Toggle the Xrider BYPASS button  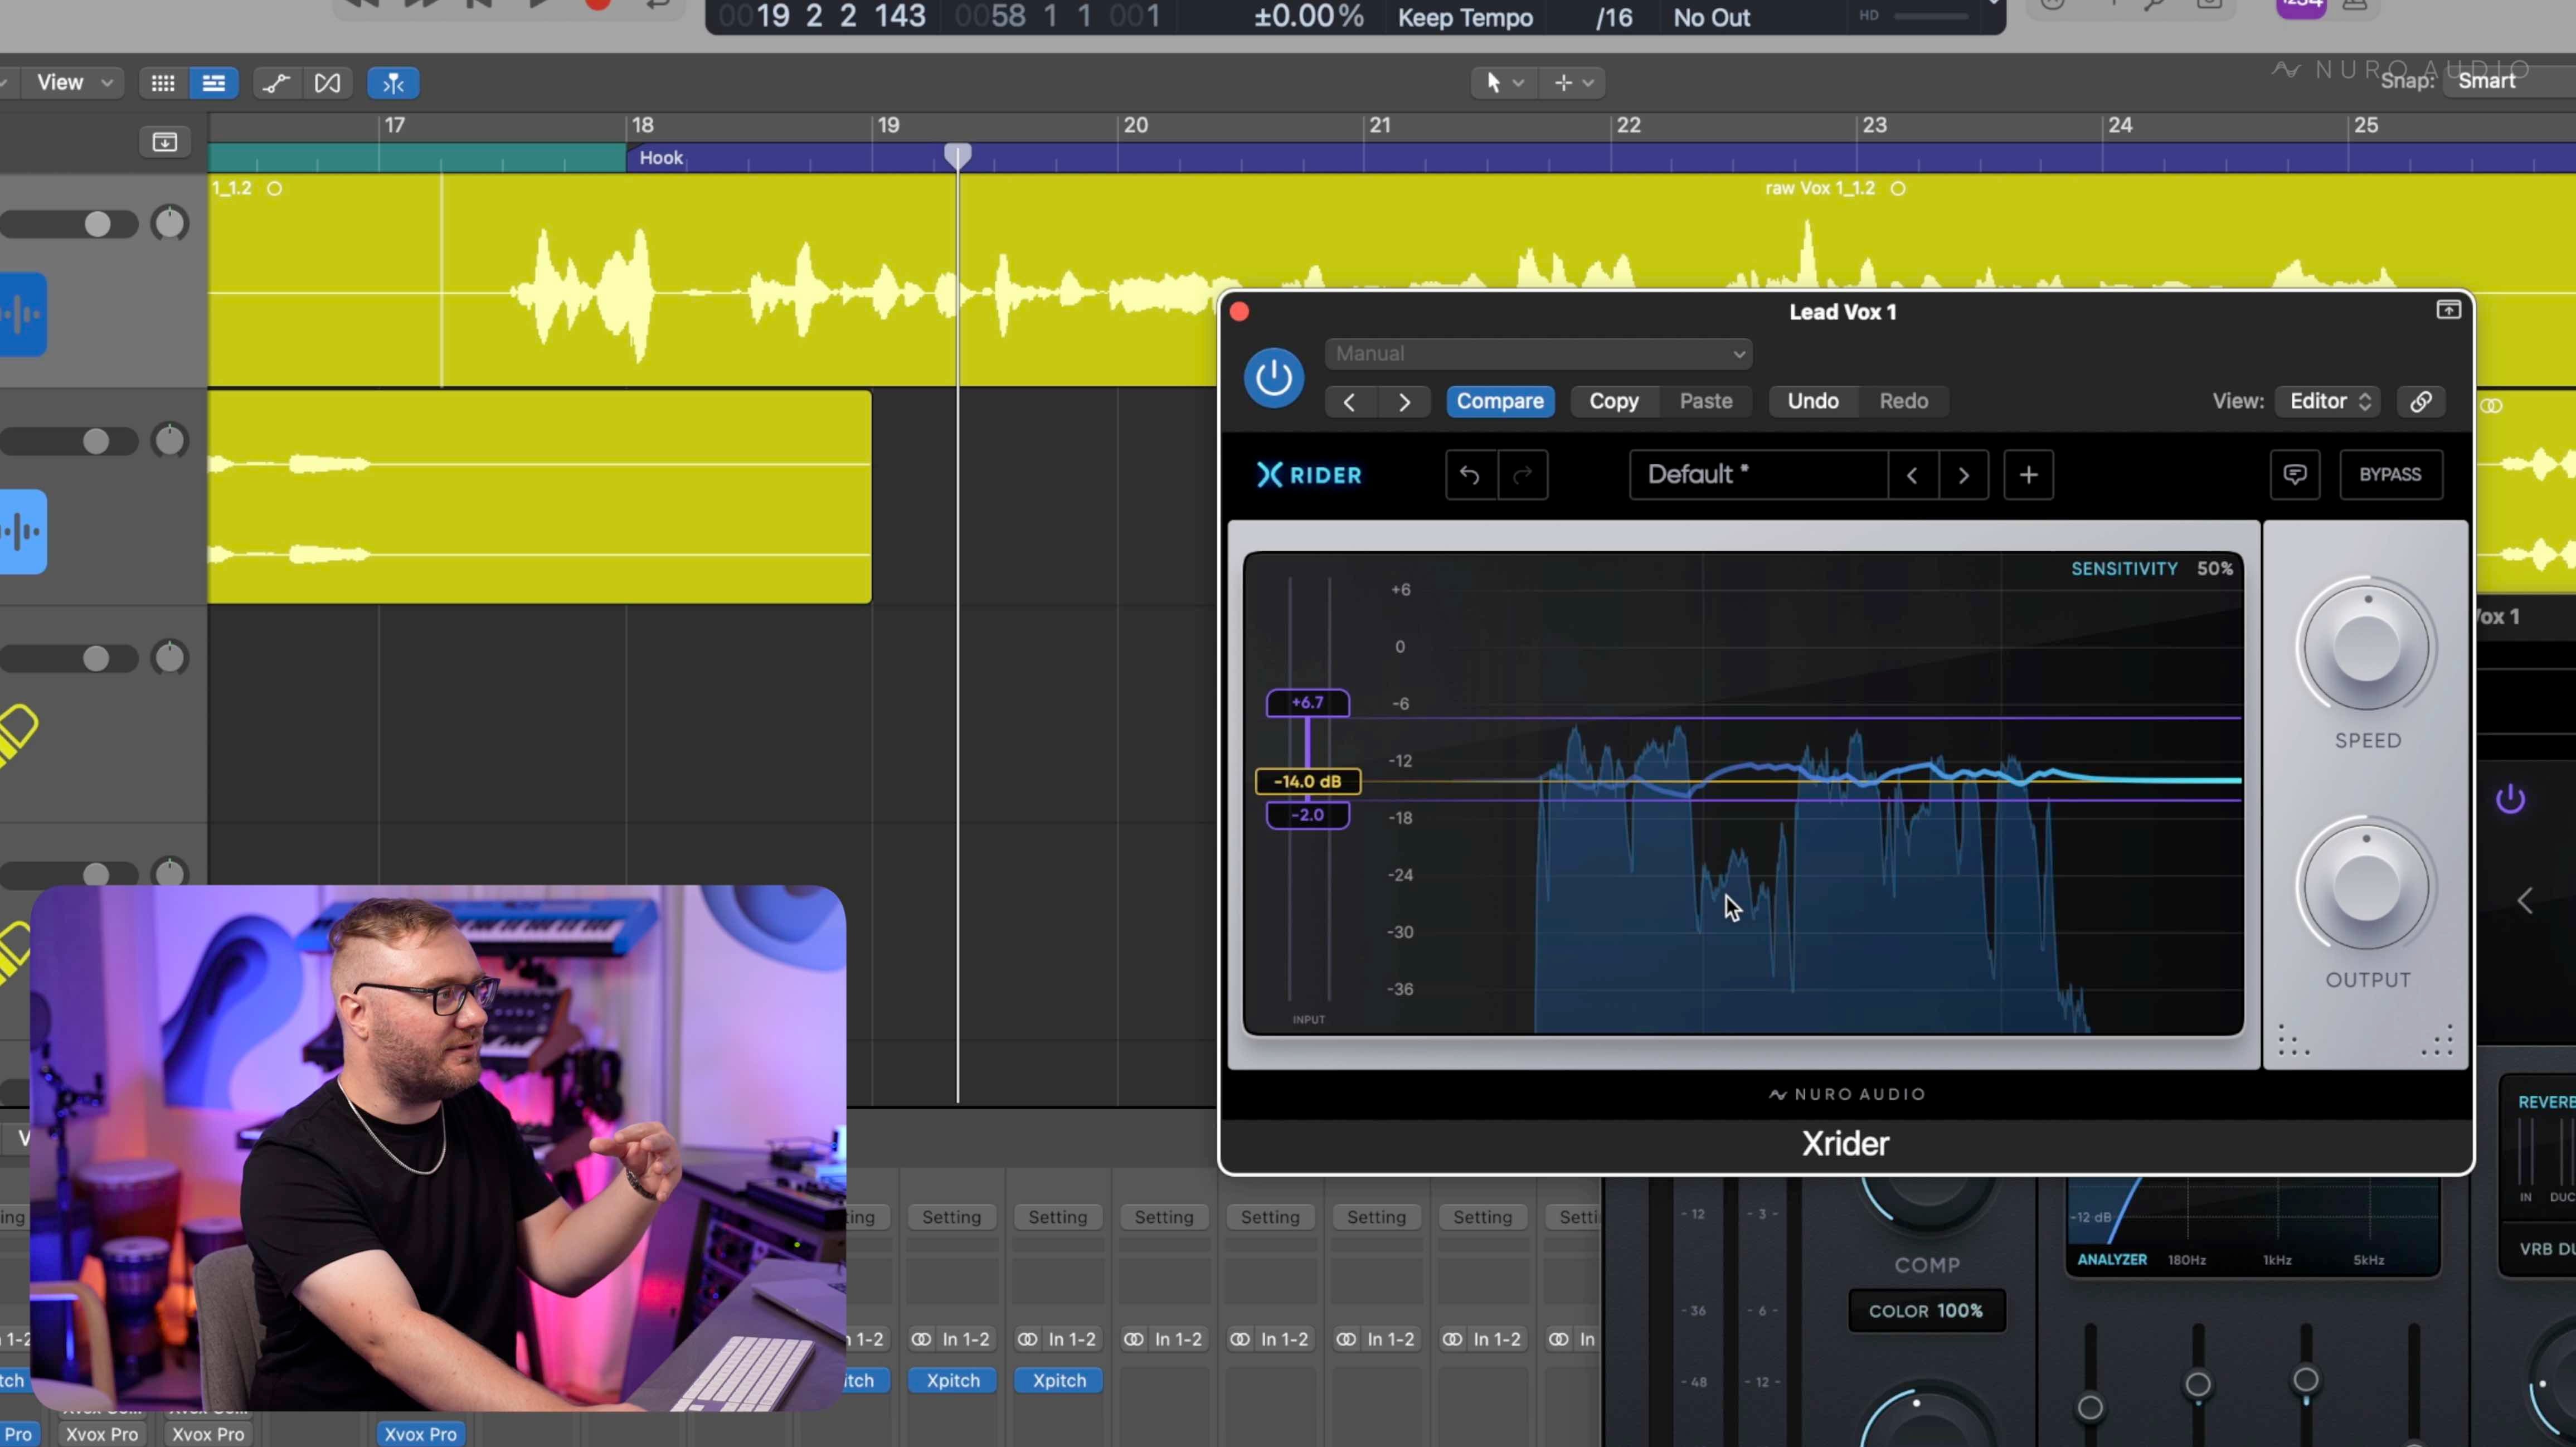[x=2390, y=474]
